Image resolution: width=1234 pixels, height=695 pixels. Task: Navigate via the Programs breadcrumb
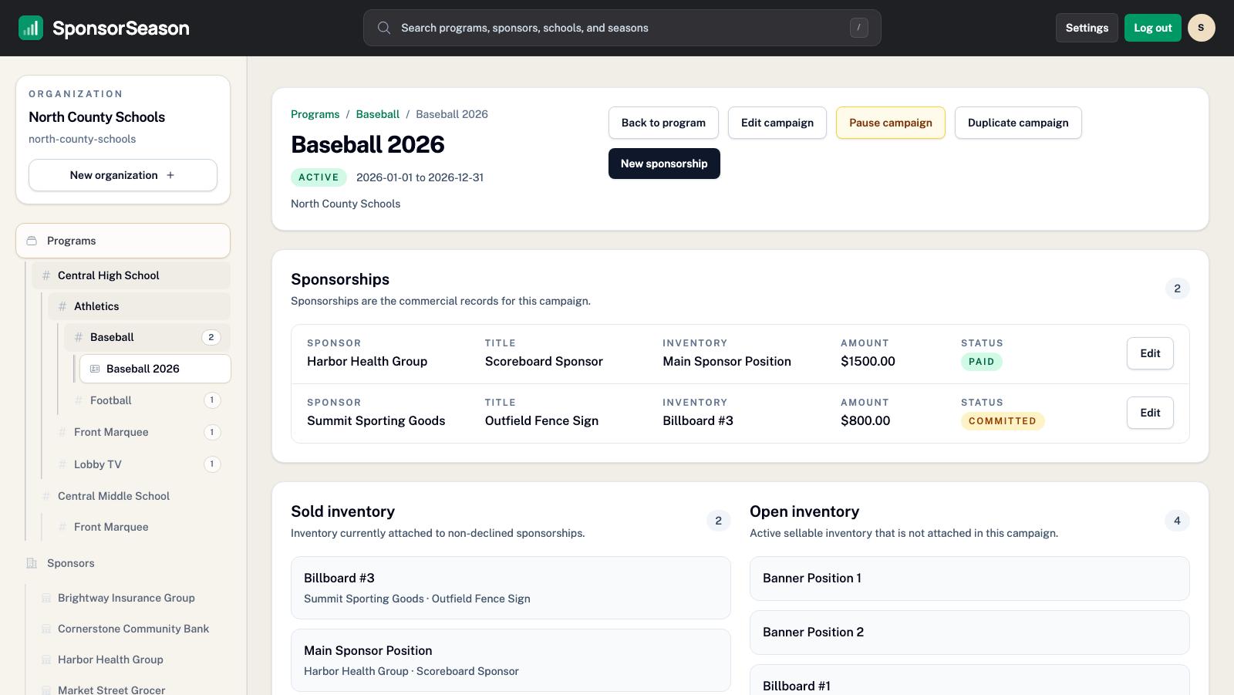315,113
